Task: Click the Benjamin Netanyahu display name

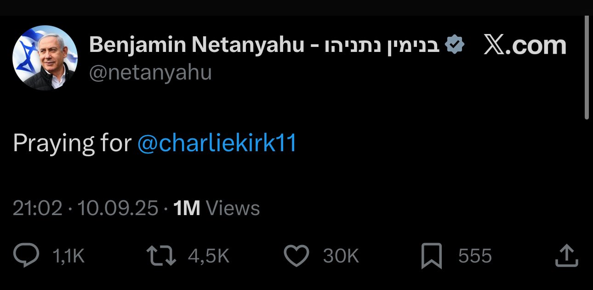Action: [197, 45]
